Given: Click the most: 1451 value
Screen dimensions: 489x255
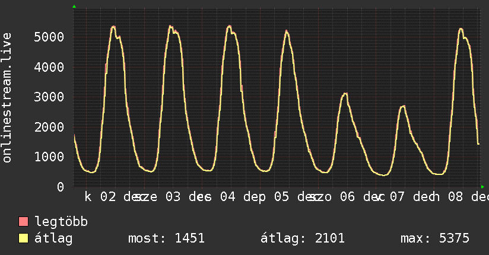Looking at the screenshot, I should (x=167, y=238).
